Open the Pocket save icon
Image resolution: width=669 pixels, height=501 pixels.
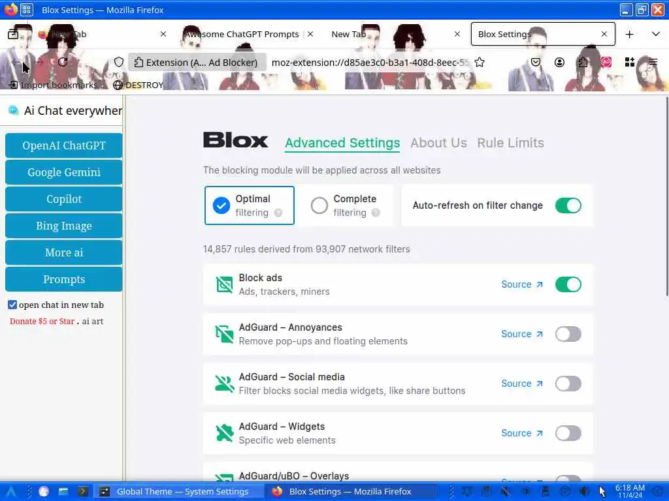tap(536, 62)
